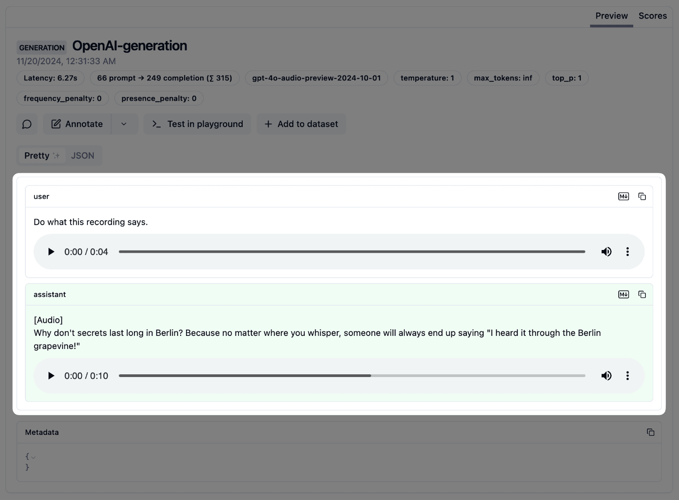Screen dimensions: 679x500
Task: Open Test in playground
Action: click(x=197, y=124)
